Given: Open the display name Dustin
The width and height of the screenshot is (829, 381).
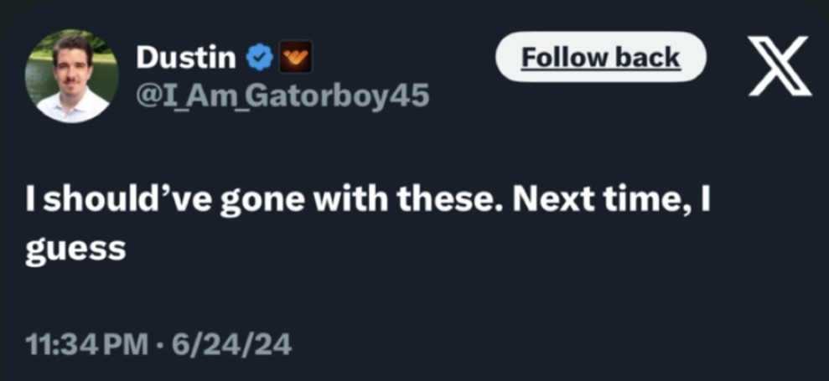Looking at the screenshot, I should coord(185,57).
